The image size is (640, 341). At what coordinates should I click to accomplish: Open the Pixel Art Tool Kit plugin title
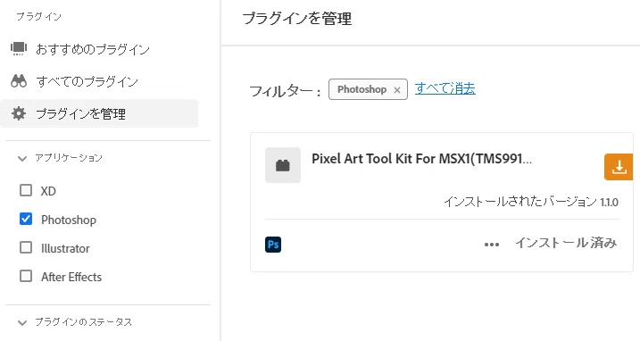421,159
